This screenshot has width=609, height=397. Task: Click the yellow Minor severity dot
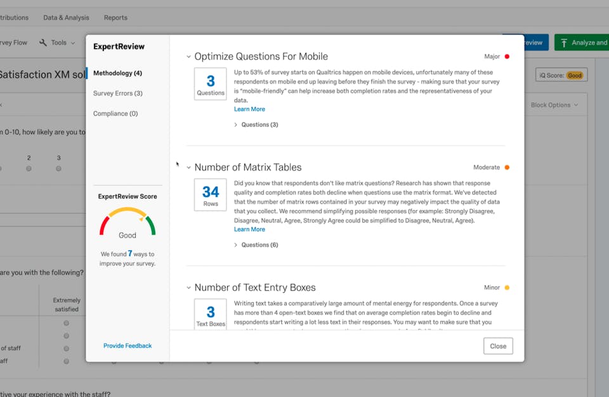click(507, 288)
